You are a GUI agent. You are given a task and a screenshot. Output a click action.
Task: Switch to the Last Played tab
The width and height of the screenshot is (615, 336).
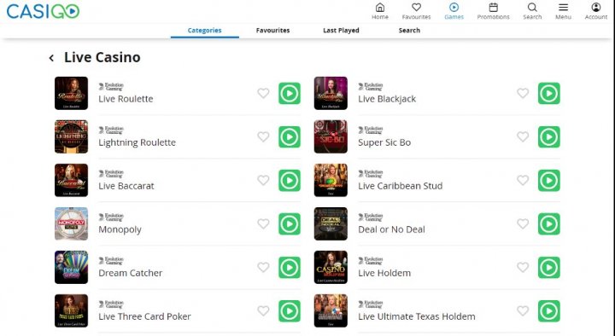pyautogui.click(x=341, y=30)
